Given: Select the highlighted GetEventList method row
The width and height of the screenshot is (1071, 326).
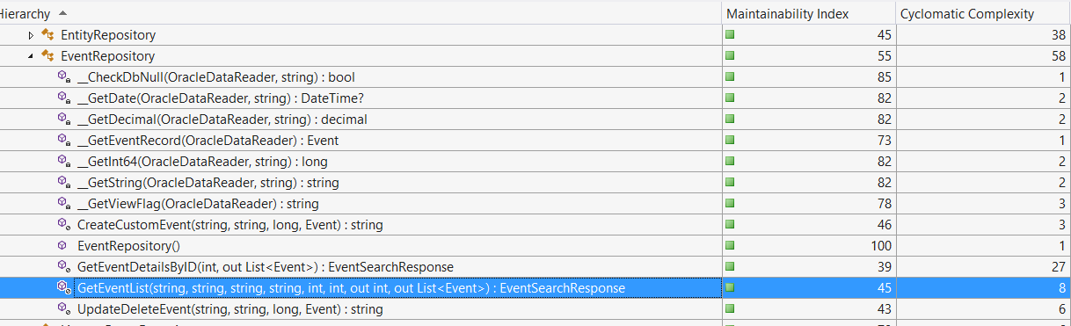Looking at the screenshot, I should 535,288.
